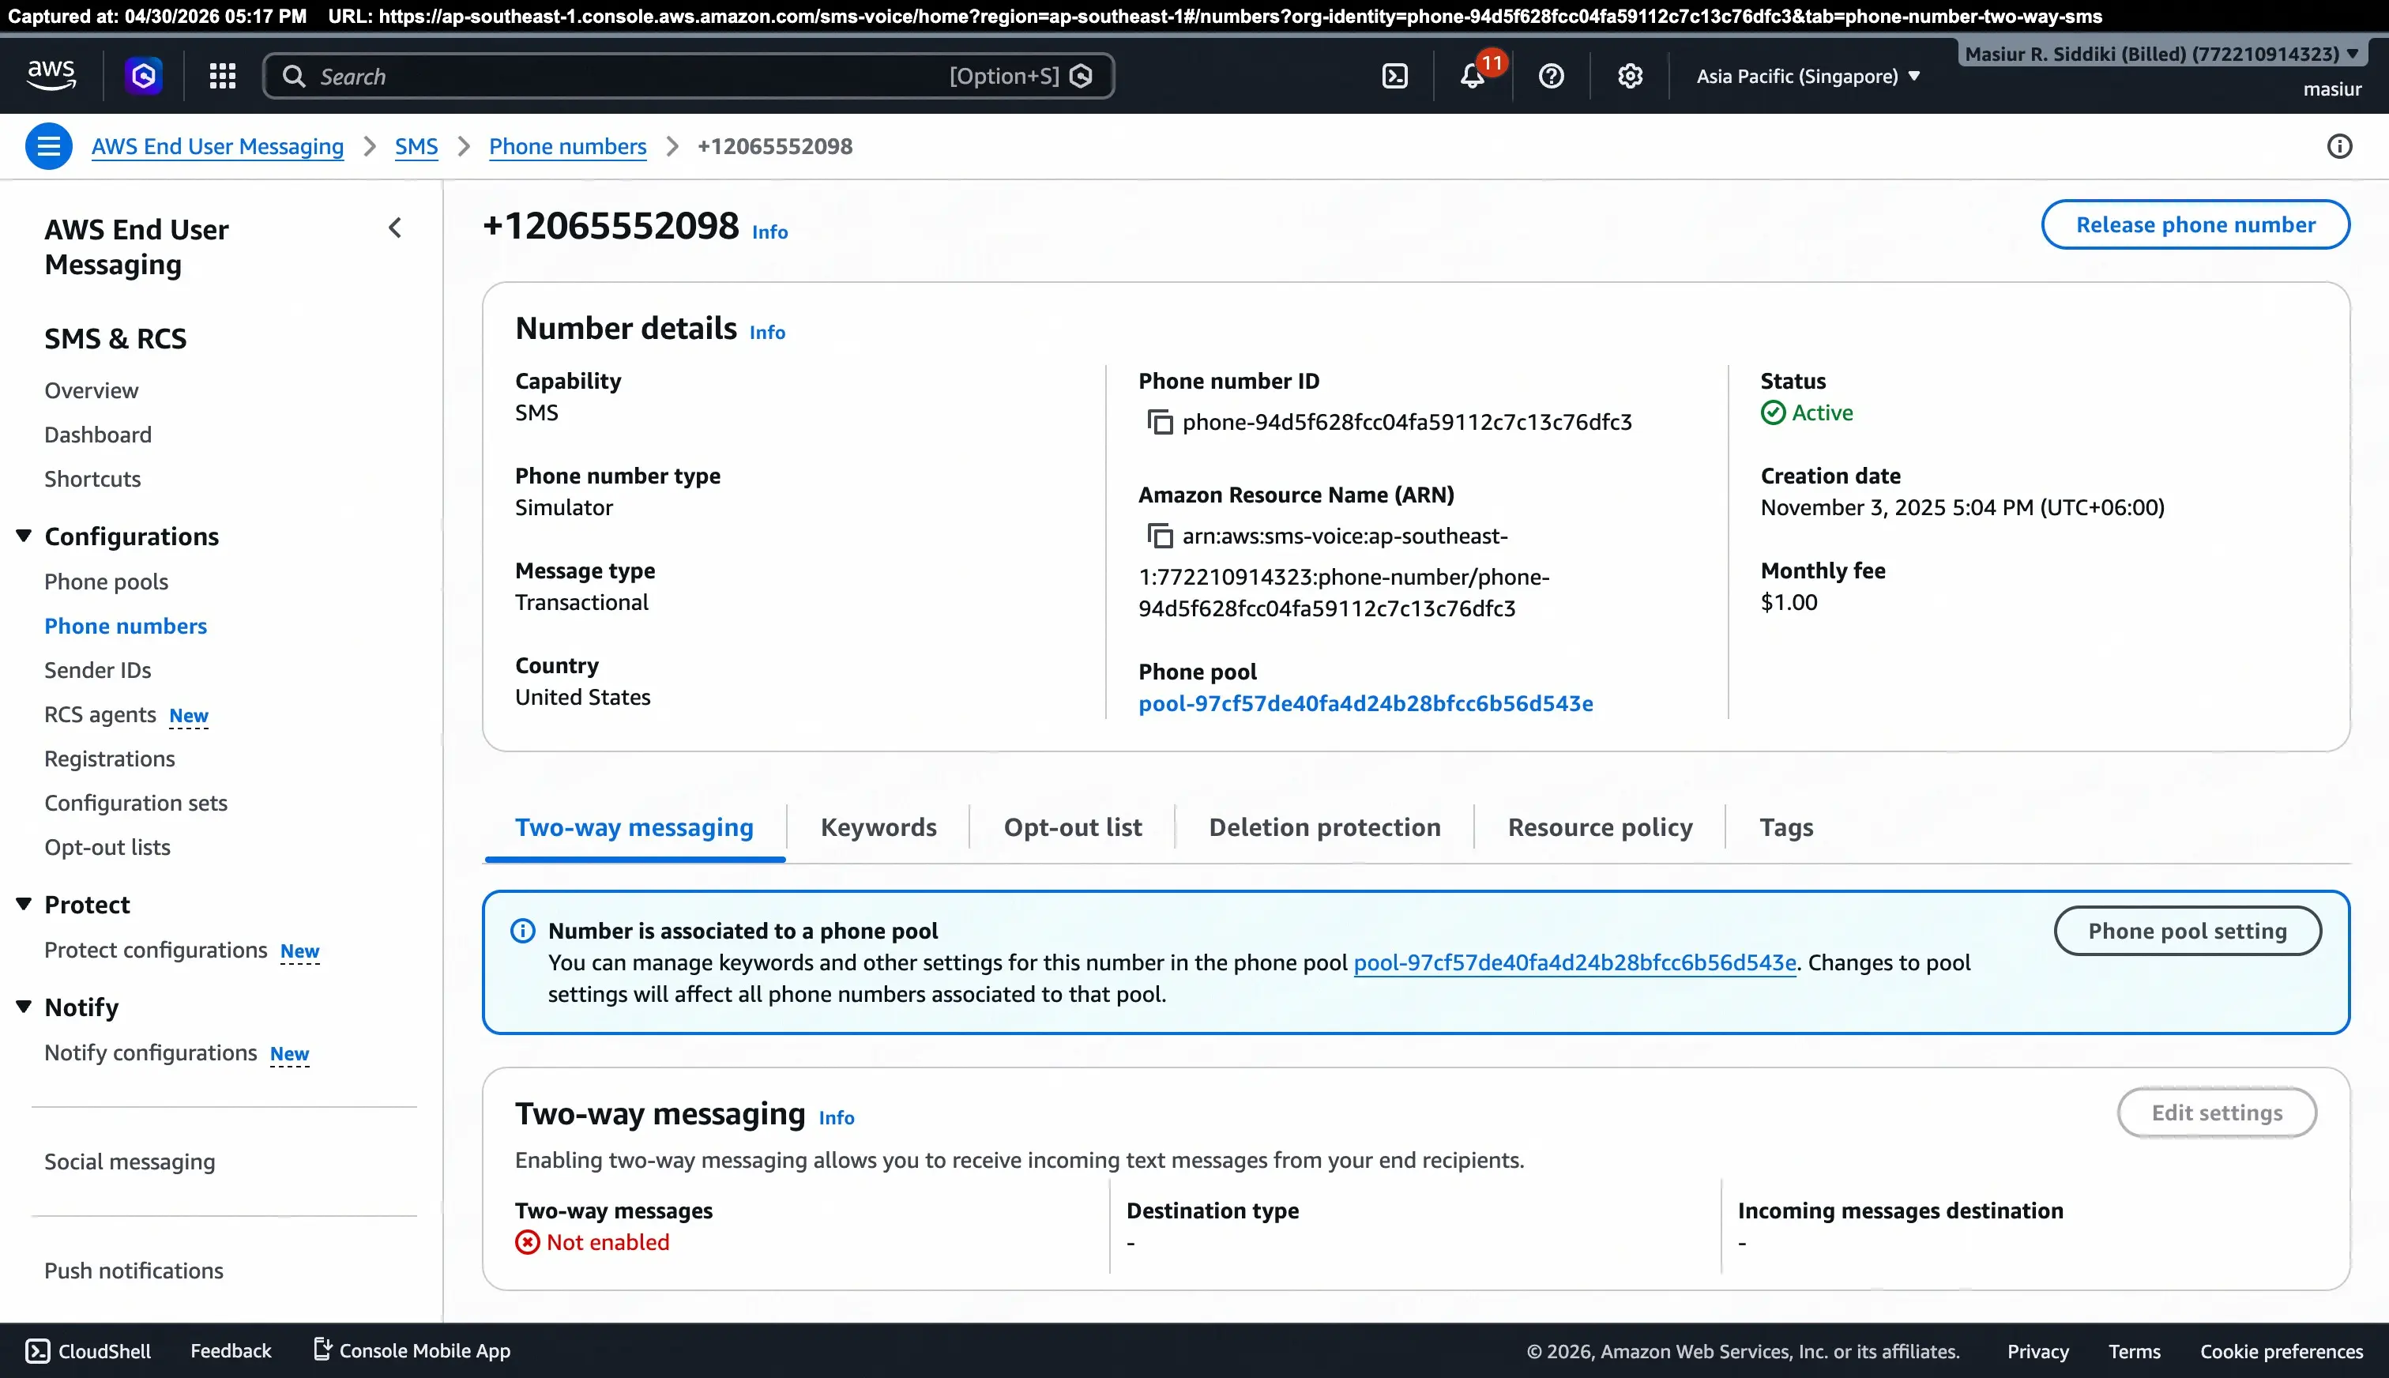This screenshot has width=2389, height=1378.
Task: Toggle the blue hamburger navigation menu
Action: click(48, 147)
